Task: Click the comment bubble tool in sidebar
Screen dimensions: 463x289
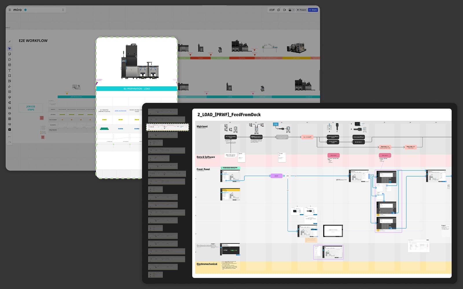Action: coord(10,60)
